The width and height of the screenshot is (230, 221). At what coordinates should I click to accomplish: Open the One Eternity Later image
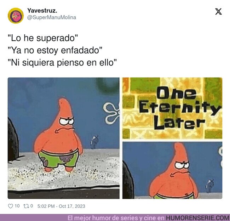172,108
